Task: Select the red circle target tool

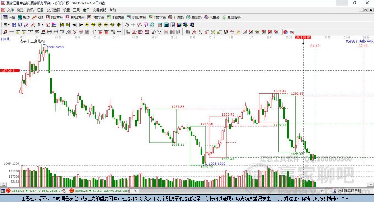Action: coord(75,32)
